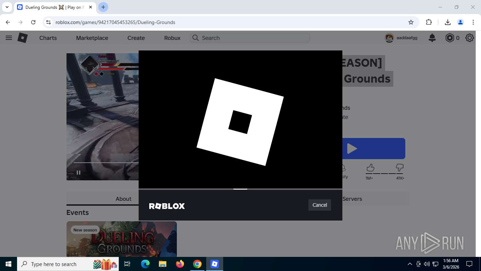481x271 pixels.
Task: View site information icon in address bar
Action: click(49, 22)
